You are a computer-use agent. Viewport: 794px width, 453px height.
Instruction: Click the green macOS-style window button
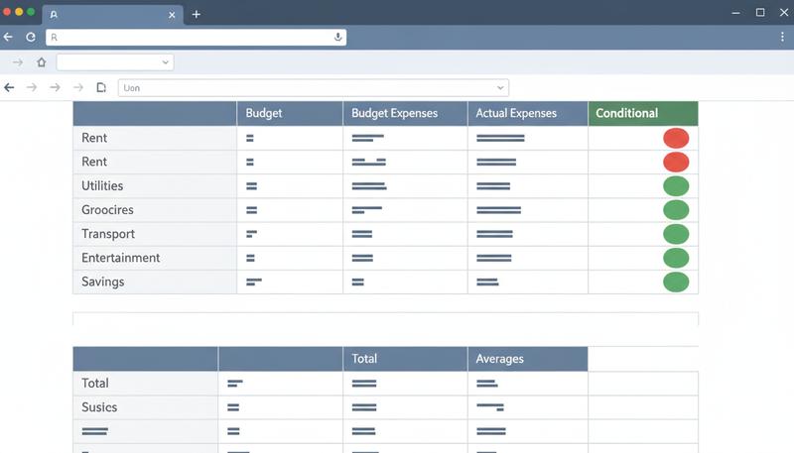(x=31, y=12)
